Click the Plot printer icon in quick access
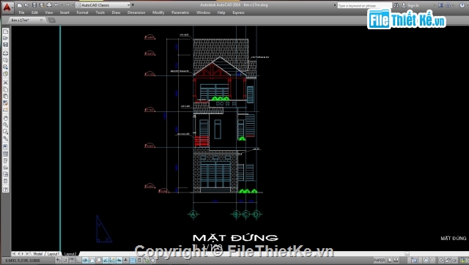The height and width of the screenshot is (265, 469). click(49, 5)
